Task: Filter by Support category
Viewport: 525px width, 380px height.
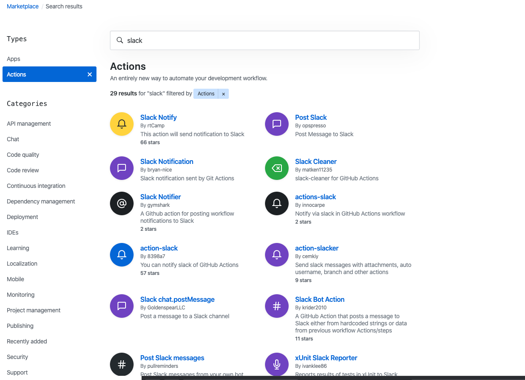Action: tap(17, 372)
